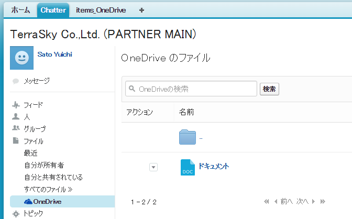Click the search magnifier icon
352x219 pixels.
(132, 89)
